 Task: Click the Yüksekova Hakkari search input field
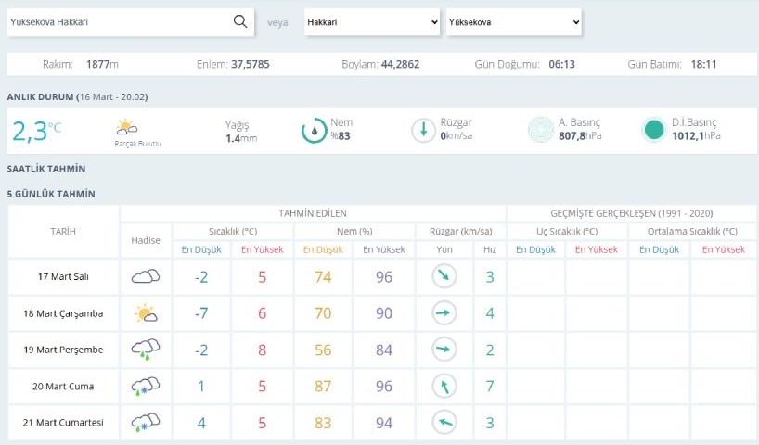click(116, 22)
